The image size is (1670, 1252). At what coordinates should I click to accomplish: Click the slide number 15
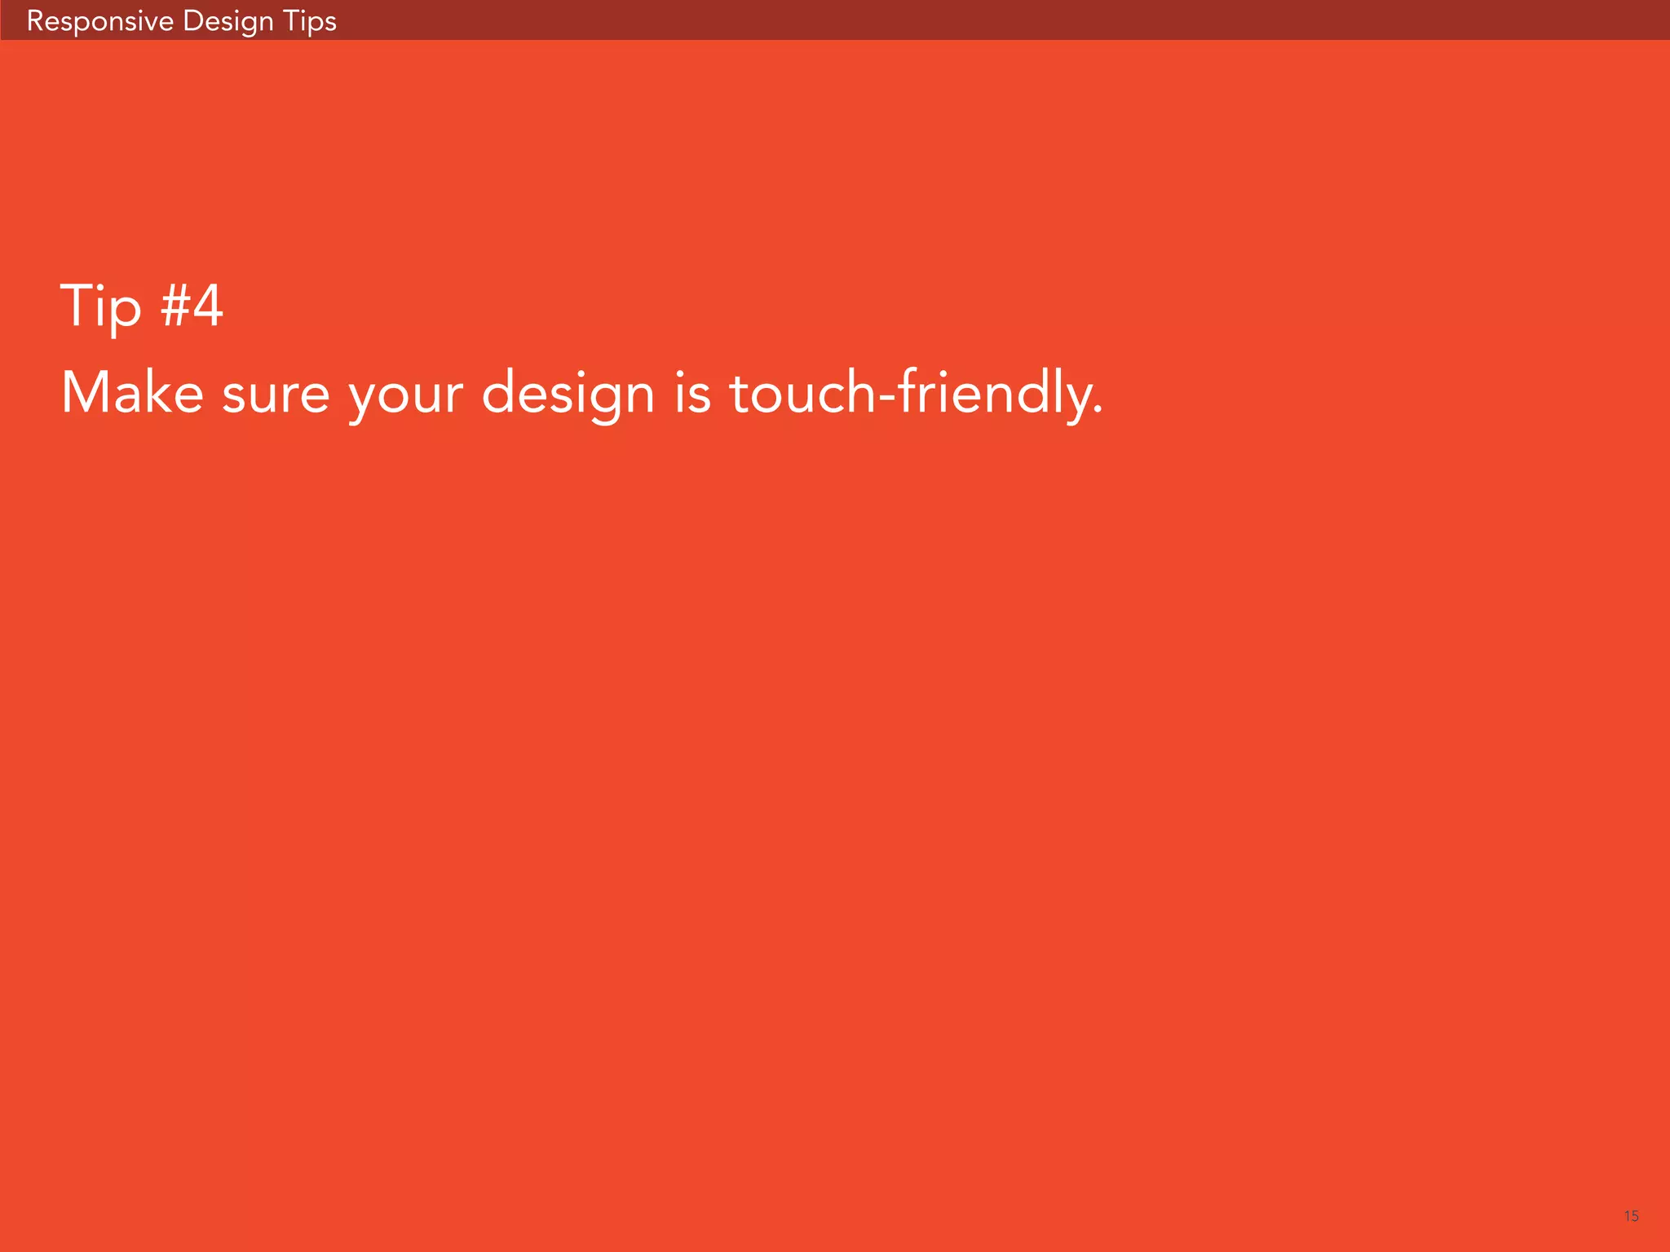click(x=1631, y=1216)
